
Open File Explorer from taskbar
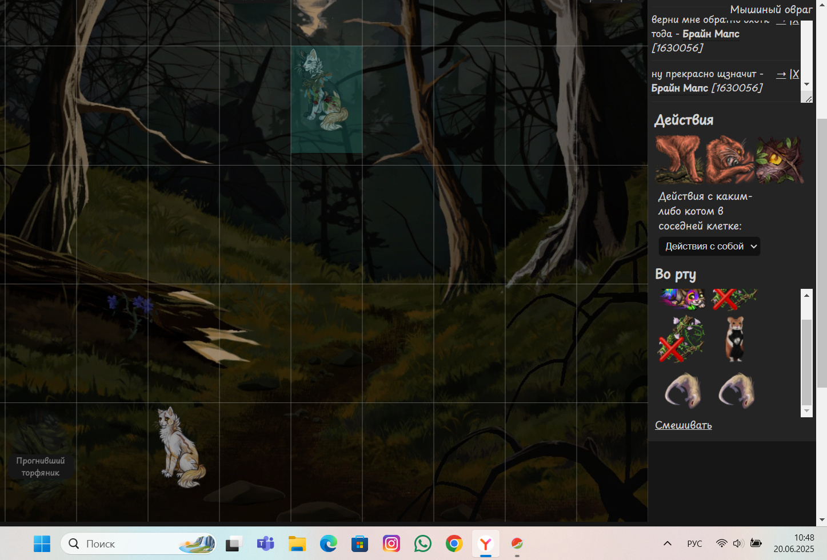[297, 543]
